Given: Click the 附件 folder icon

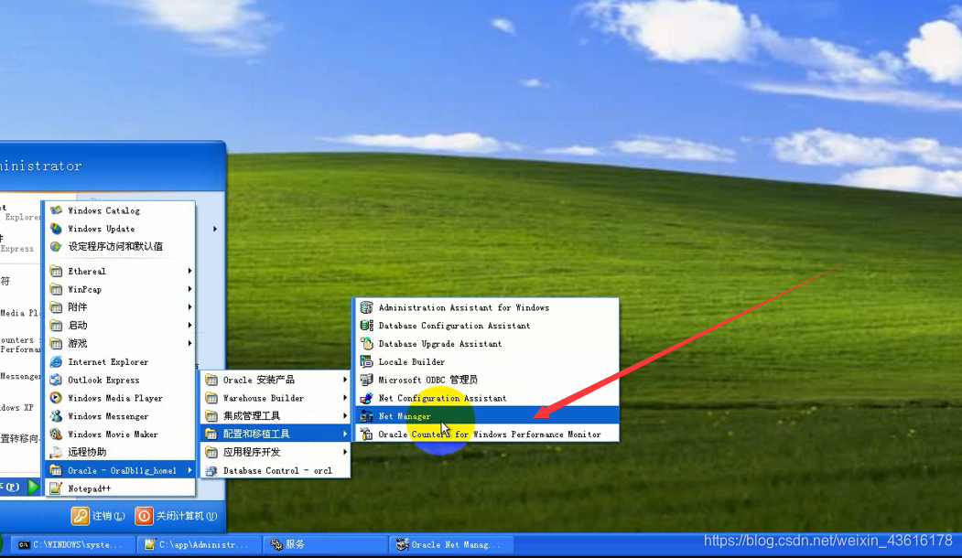Looking at the screenshot, I should click(x=57, y=307).
